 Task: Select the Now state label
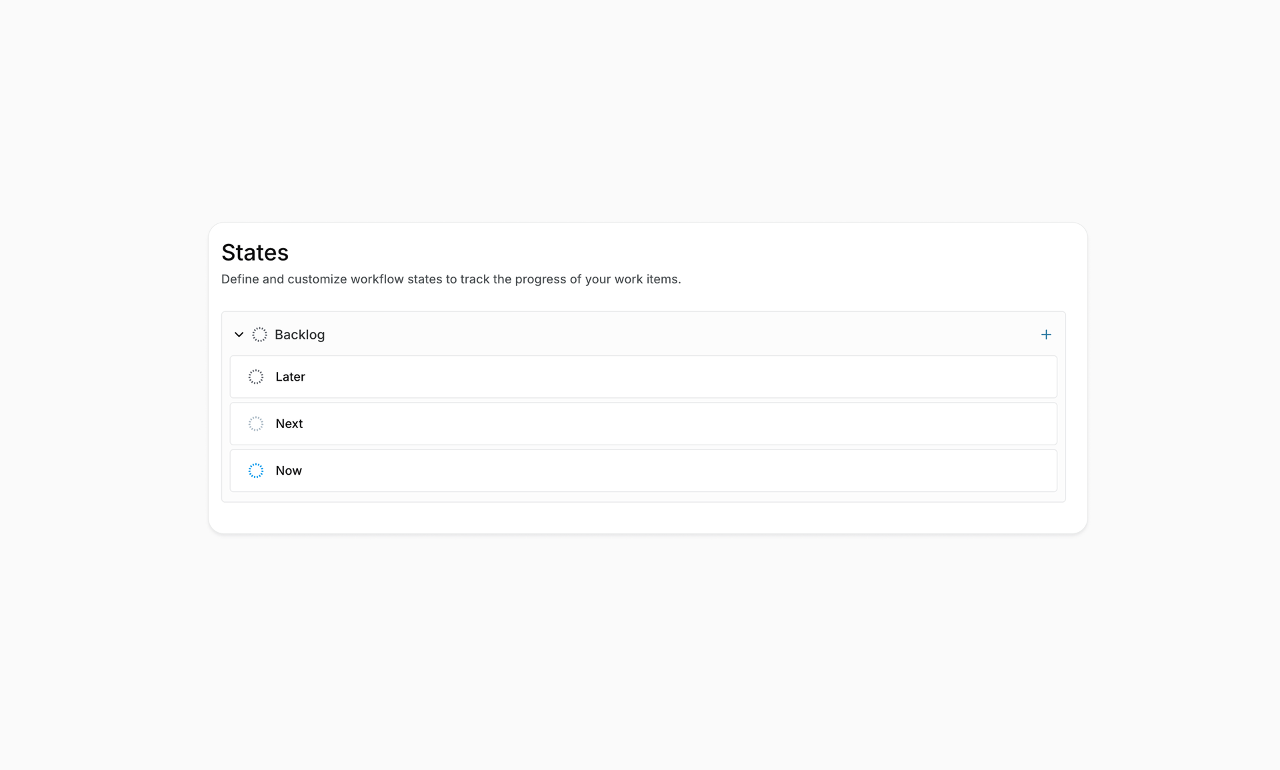[x=289, y=471]
